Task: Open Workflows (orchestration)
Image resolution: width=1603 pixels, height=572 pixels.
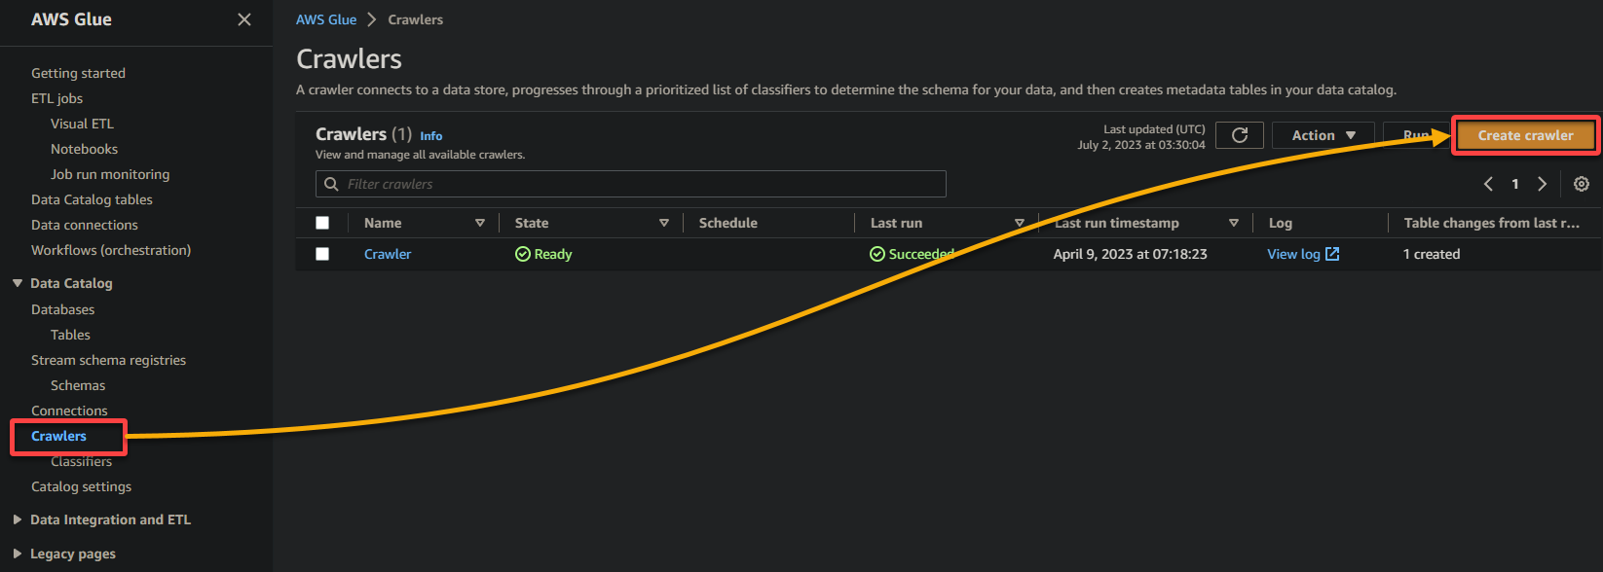Action: click(111, 250)
